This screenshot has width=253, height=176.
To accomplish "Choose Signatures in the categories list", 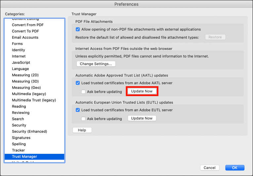I will tap(21, 138).
